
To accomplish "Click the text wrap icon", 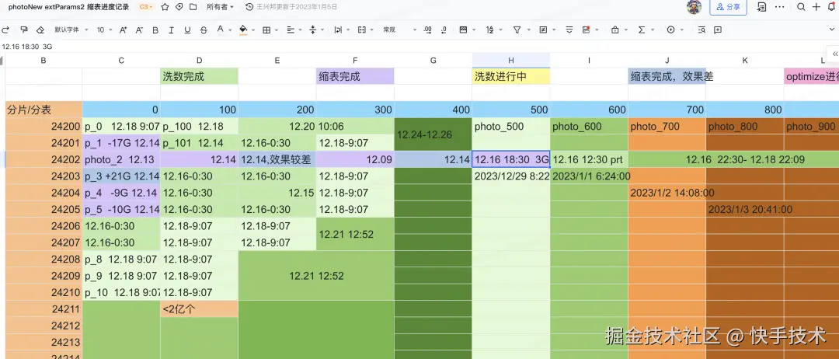I will pyautogui.click(x=338, y=30).
